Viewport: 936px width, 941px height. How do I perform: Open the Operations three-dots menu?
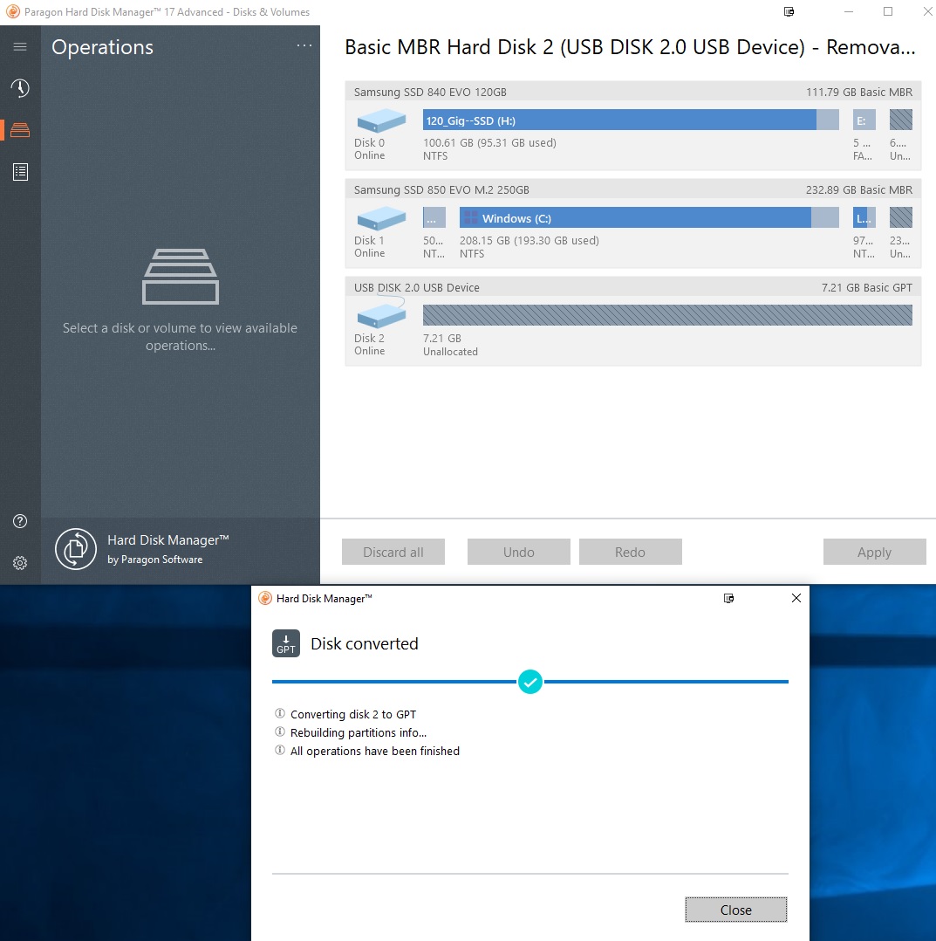[304, 45]
